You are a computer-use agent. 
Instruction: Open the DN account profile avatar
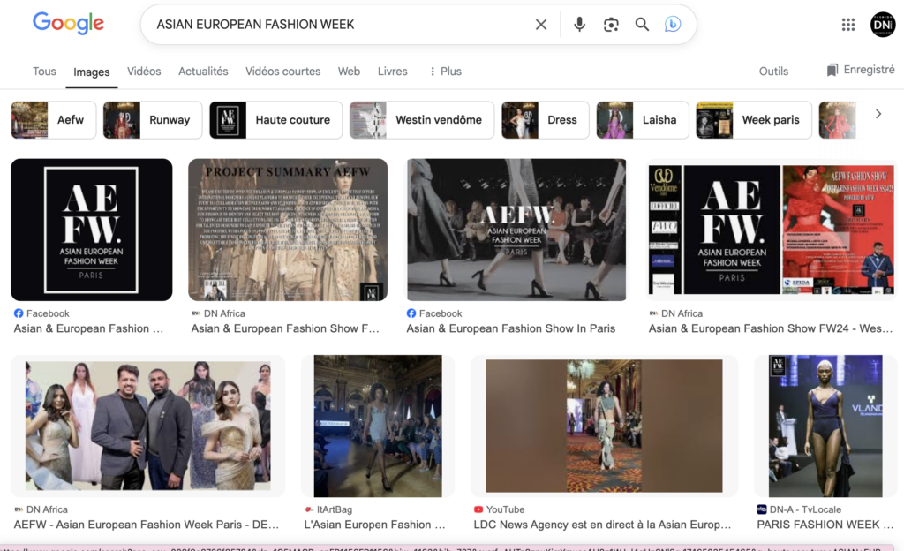[x=883, y=24]
